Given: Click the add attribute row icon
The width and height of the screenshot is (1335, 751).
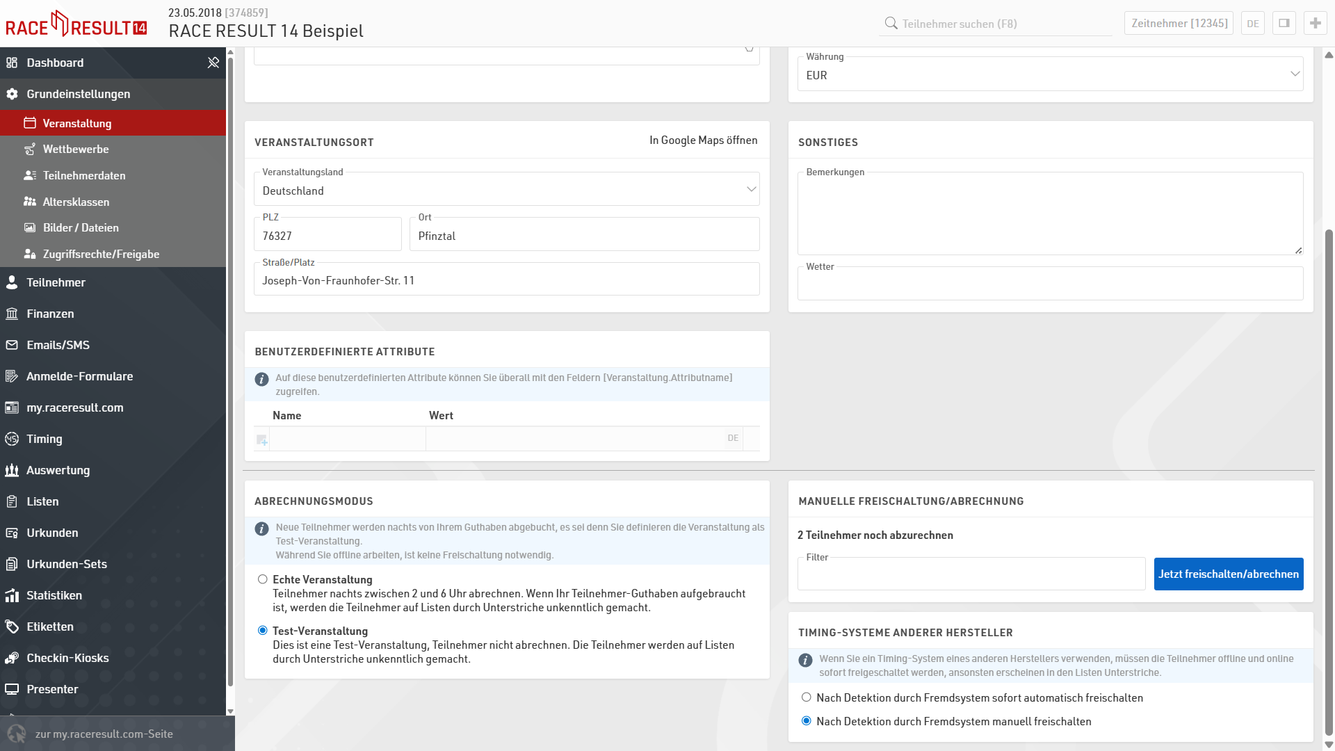Looking at the screenshot, I should point(261,439).
